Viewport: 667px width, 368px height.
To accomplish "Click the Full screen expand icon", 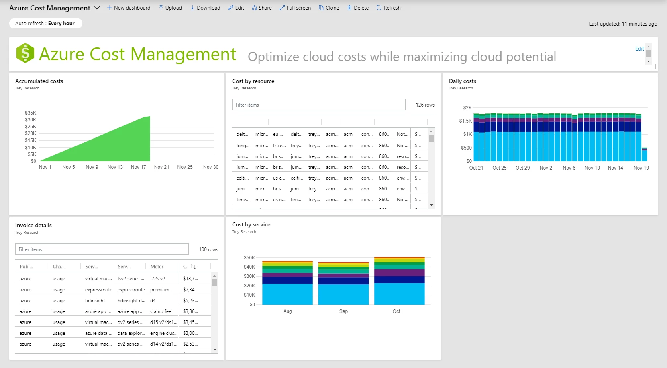I will click(282, 8).
